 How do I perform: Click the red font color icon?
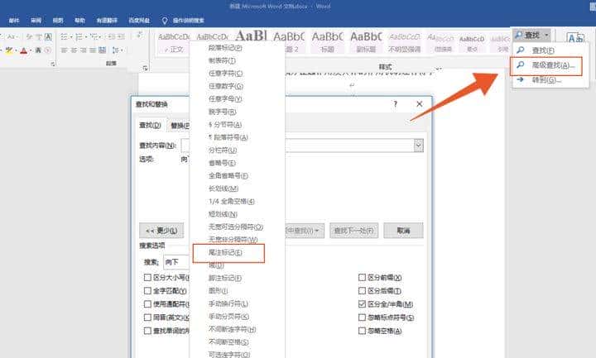tap(23, 50)
